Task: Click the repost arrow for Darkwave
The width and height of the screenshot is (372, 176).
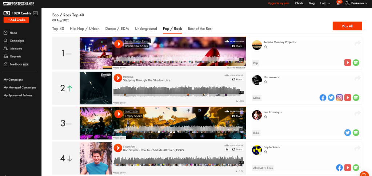Action: (357, 78)
